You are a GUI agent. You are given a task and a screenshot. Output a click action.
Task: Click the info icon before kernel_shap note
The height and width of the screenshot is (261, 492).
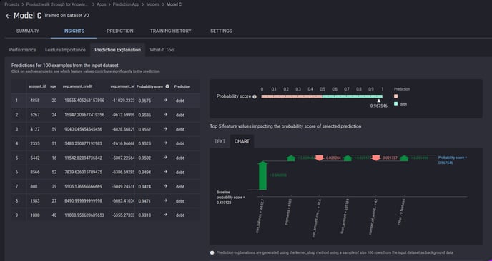212,252
